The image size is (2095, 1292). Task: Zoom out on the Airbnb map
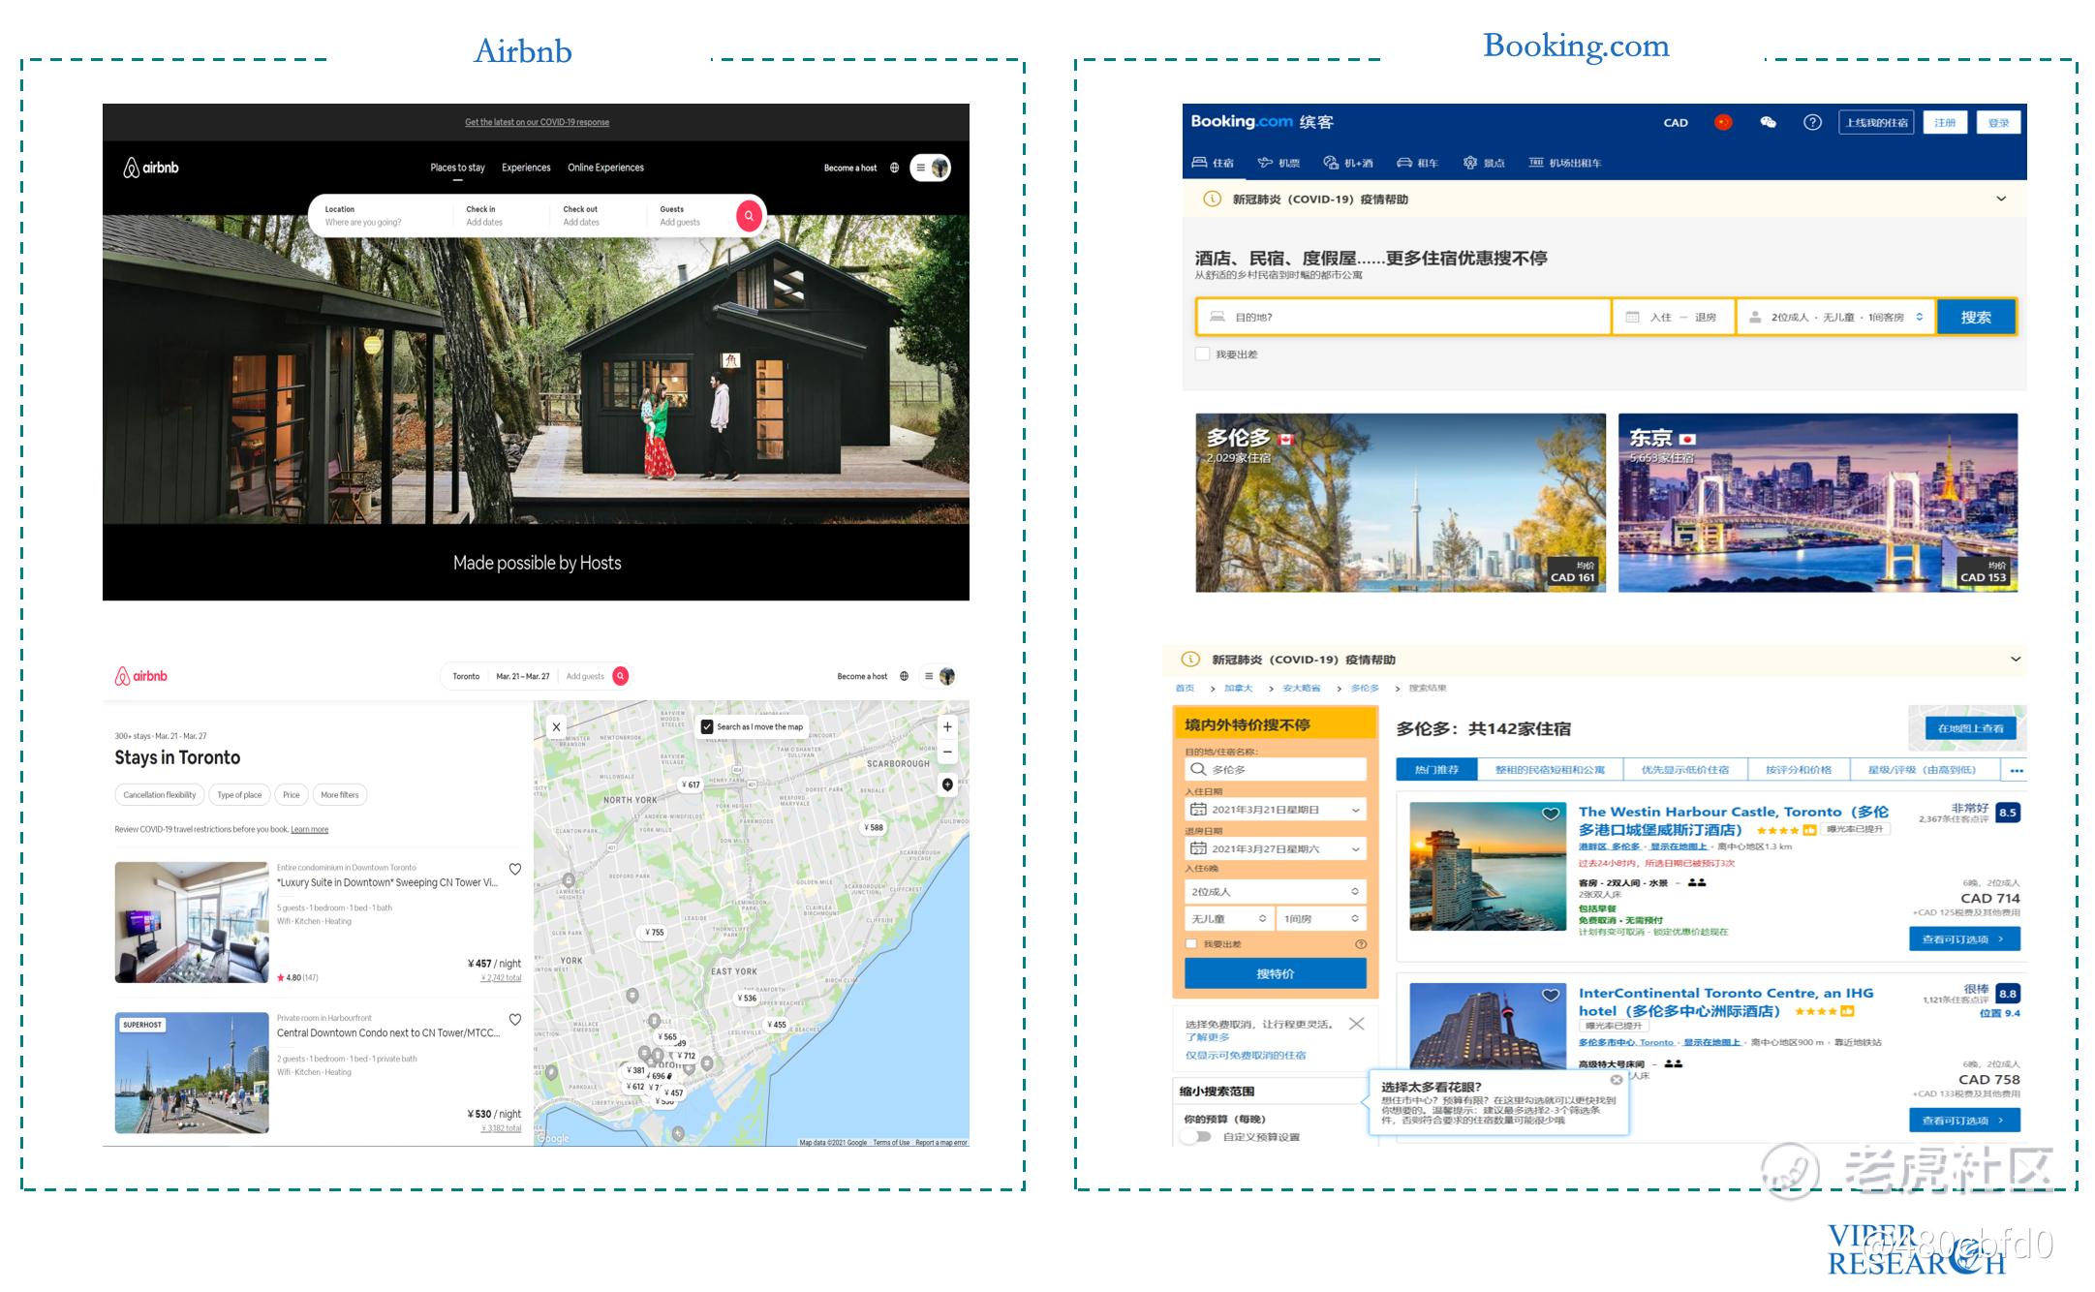[x=947, y=752]
